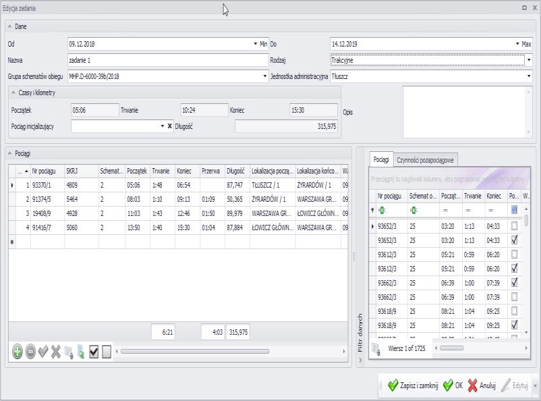Open Jednostka administracyjna dropdown
This screenshot has height=401, width=541.
[529, 76]
